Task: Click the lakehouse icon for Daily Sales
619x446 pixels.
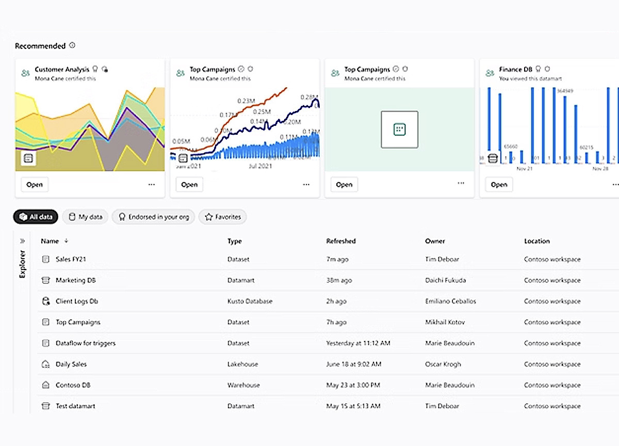Action: coord(45,364)
